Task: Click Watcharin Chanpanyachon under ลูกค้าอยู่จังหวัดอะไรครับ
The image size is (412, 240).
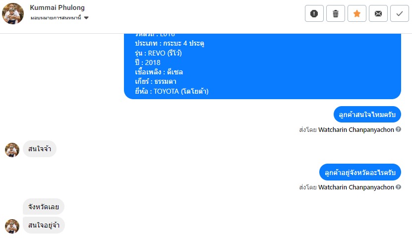Action: (x=356, y=187)
